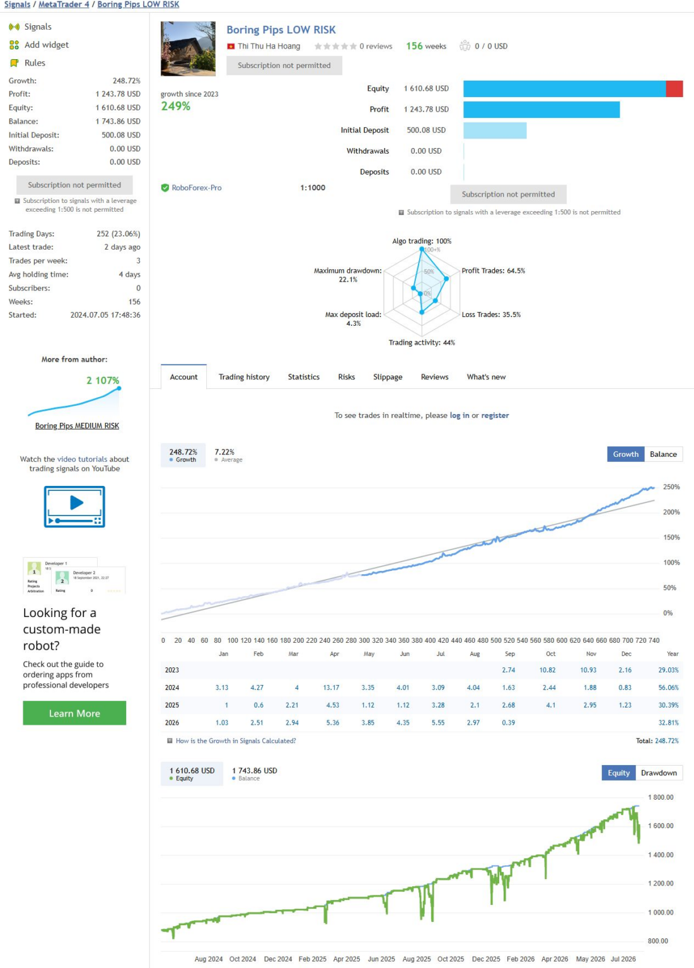Click the star rating for reviews
This screenshot has width=694, height=968.
tap(335, 47)
